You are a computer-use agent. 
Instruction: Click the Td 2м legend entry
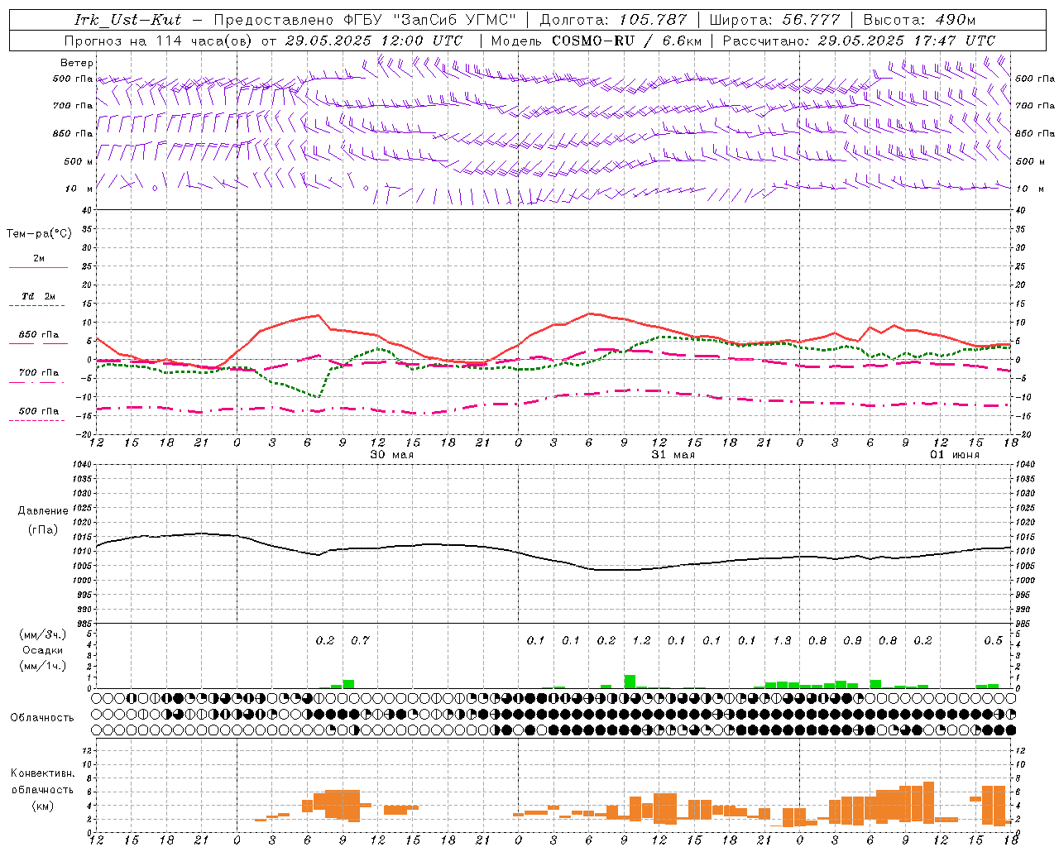click(38, 296)
